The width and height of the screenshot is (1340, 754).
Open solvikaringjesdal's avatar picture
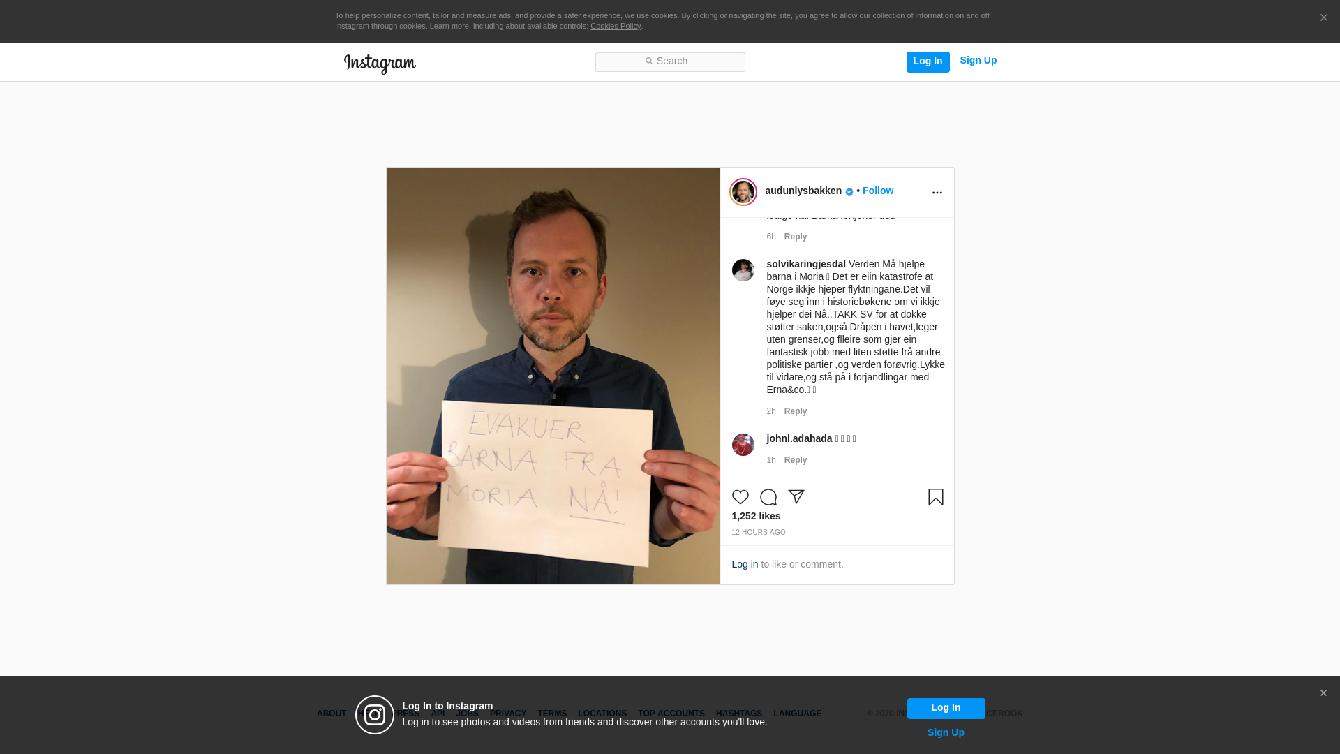(x=743, y=270)
